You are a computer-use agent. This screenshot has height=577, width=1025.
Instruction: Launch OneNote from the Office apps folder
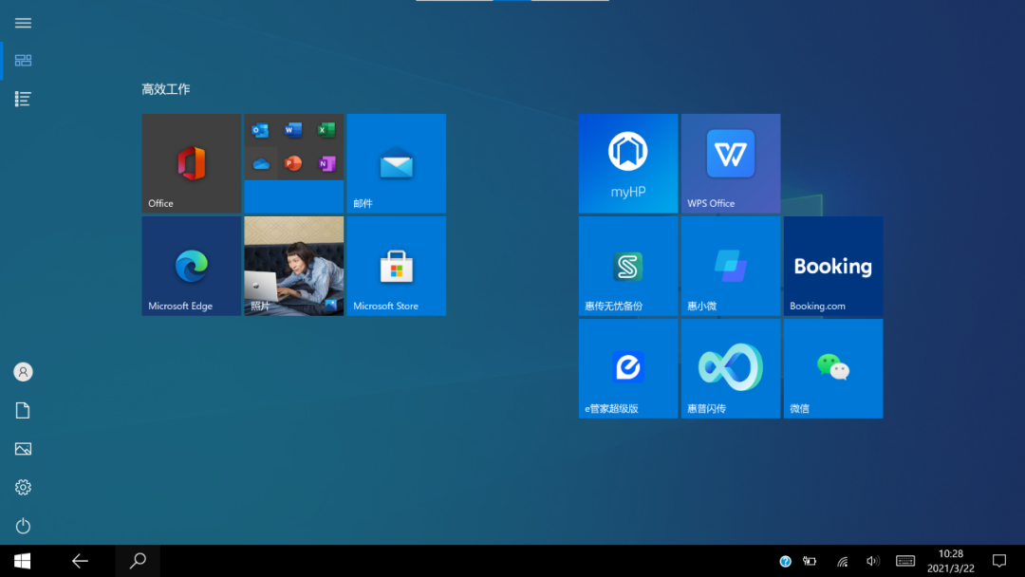[x=326, y=163]
